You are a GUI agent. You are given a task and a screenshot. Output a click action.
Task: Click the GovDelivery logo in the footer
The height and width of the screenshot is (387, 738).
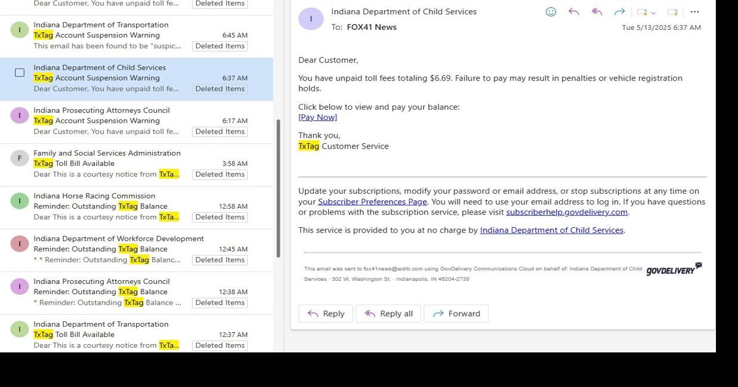click(674, 270)
